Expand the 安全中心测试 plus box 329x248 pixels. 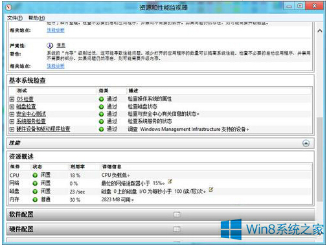point(12,114)
